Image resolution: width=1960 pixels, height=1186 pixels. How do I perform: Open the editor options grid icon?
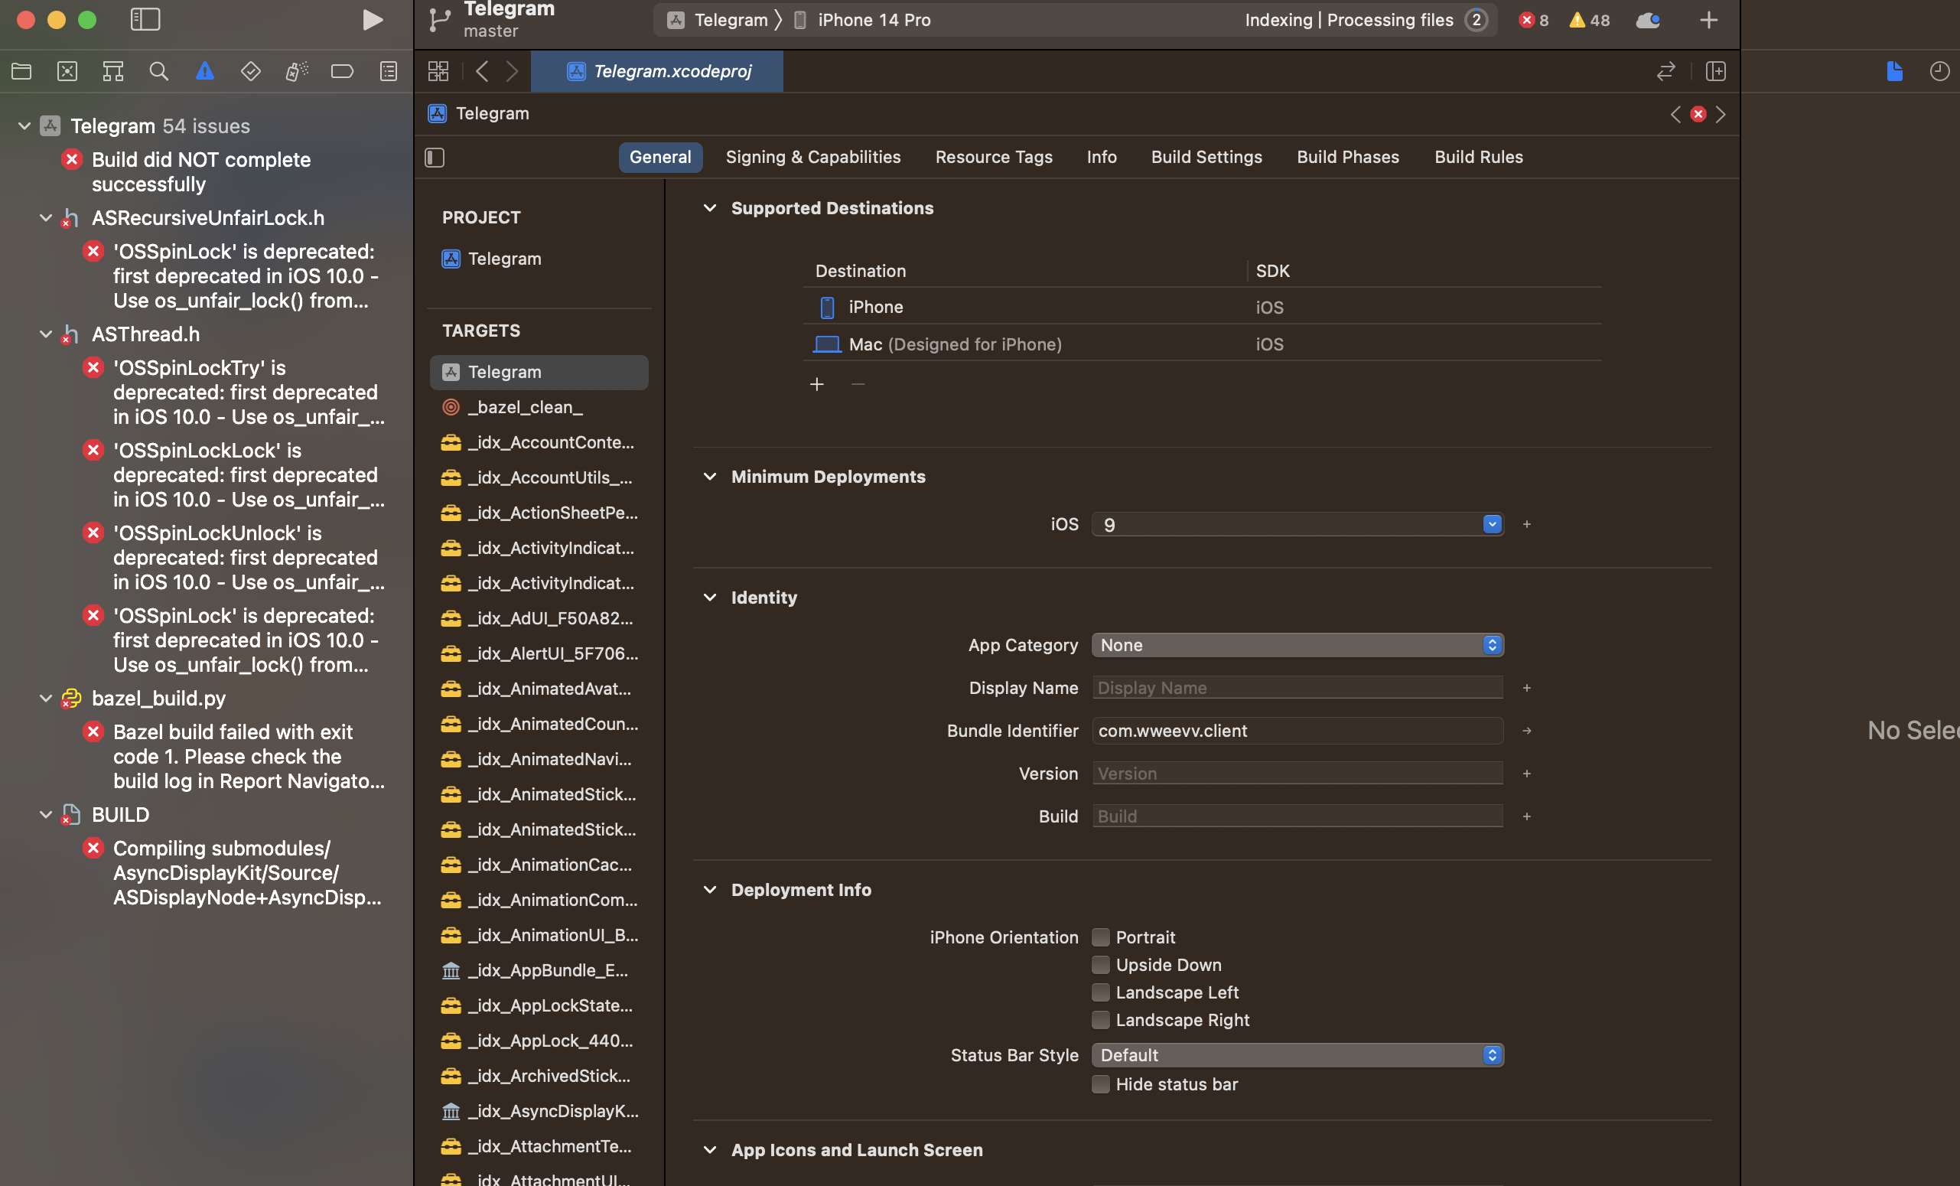(x=438, y=71)
